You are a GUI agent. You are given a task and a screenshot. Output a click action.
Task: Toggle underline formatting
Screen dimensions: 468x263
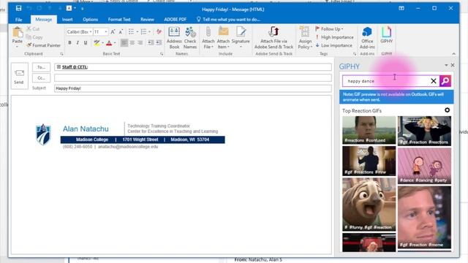[x=86, y=42]
